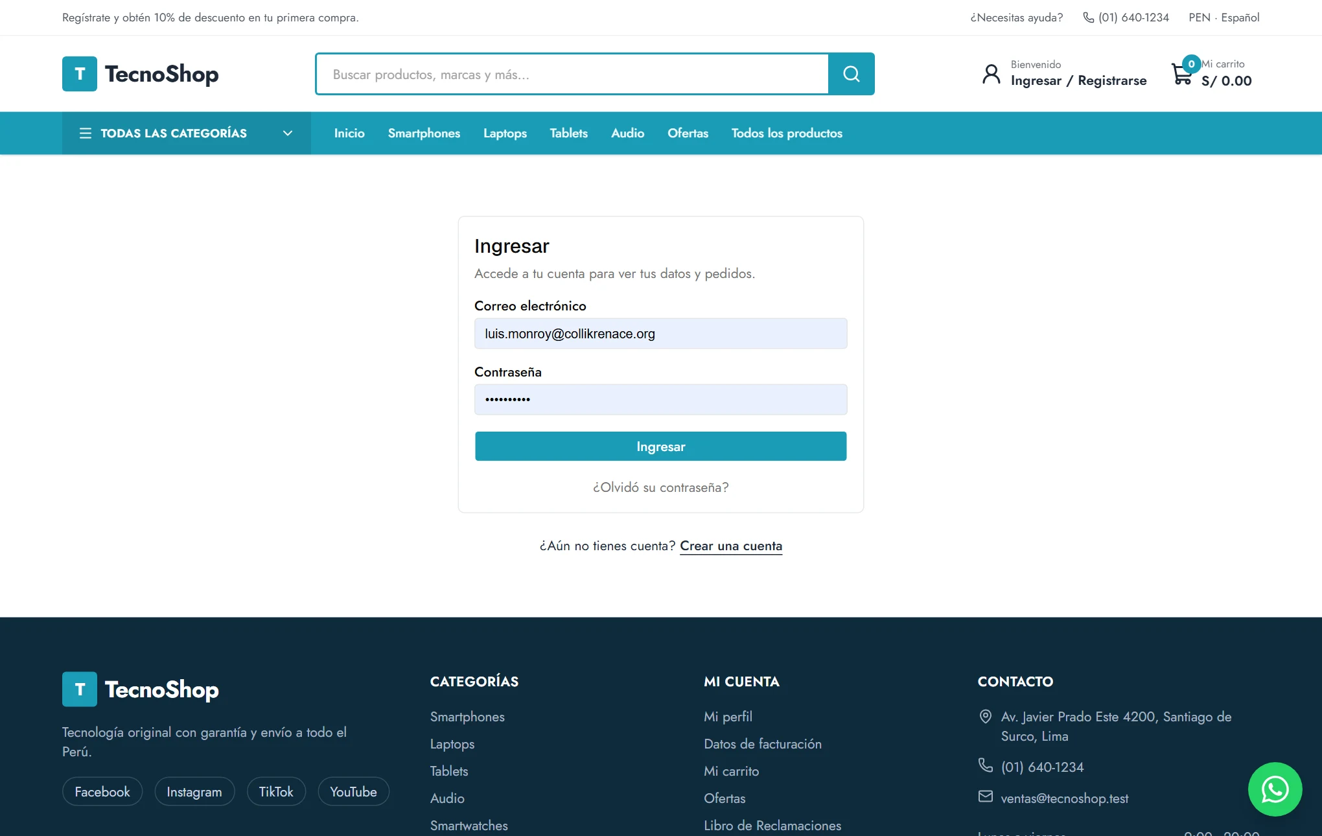
Task: Click Mi carrito S/ 0.00 total
Action: [x=1227, y=74]
